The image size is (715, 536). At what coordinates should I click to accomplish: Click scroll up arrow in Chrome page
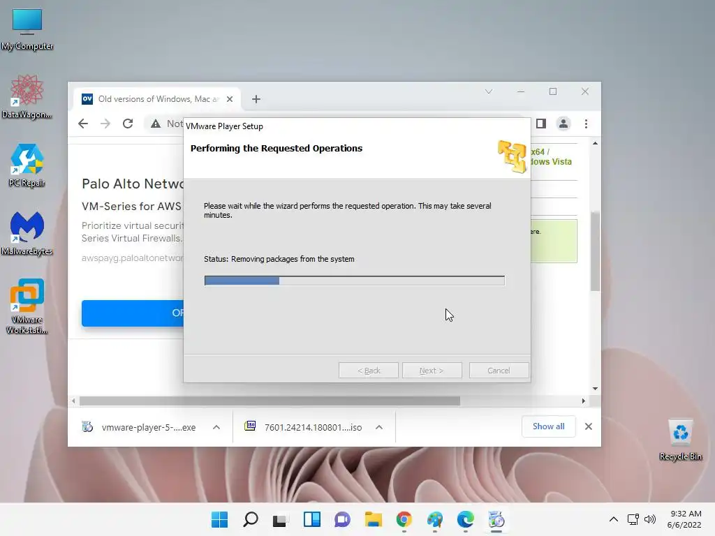pos(595,144)
